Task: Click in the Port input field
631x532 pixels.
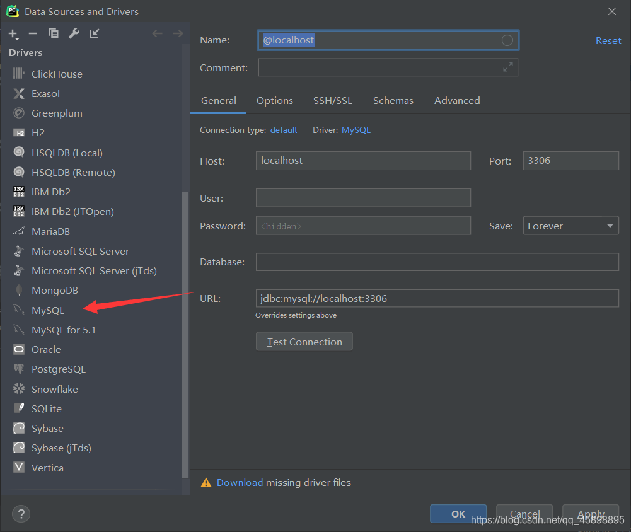Action: pos(570,161)
